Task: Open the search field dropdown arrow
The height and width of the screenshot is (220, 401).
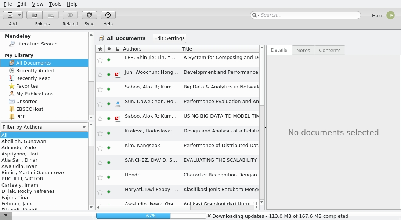Action: 259,15
